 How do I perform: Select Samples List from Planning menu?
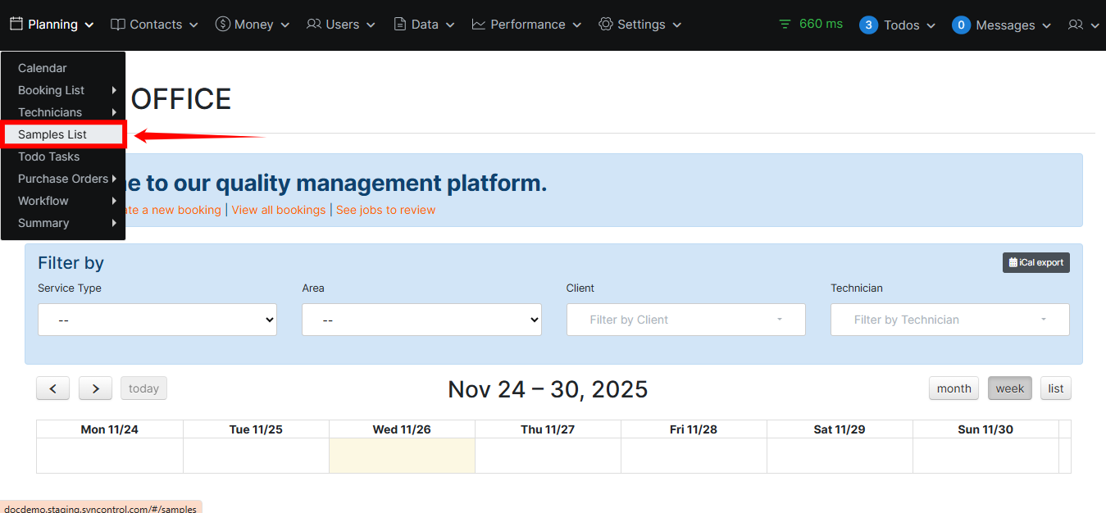pos(52,134)
